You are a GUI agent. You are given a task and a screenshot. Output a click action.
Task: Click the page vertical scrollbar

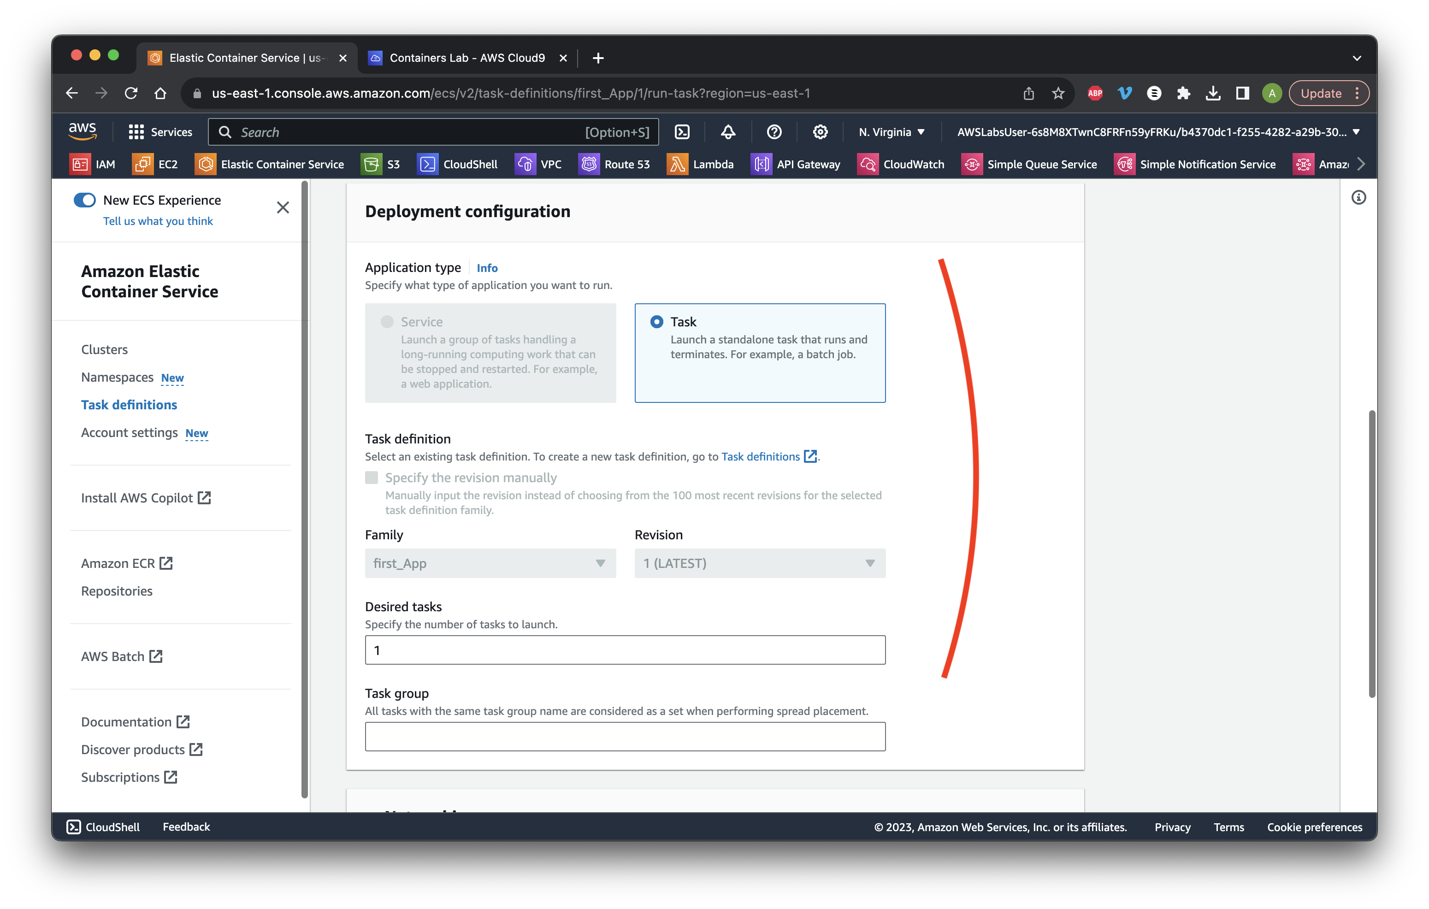1372,554
